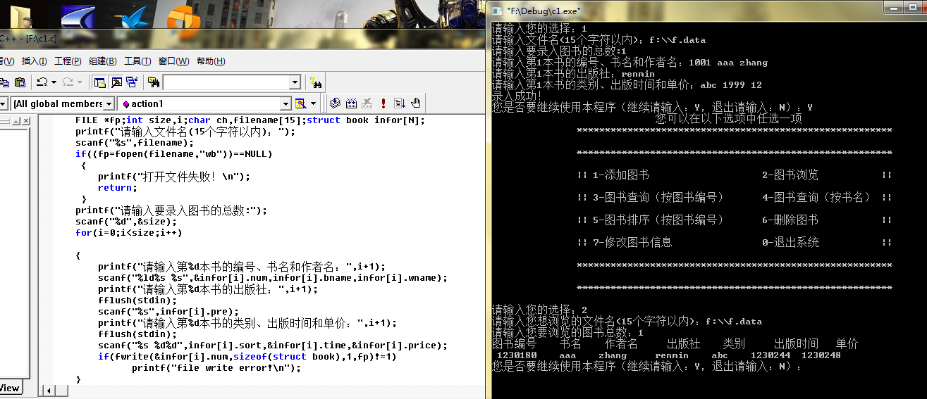Click the '2-图书浏览' text in console
Image resolution: width=927 pixels, height=399 pixels.
click(790, 175)
